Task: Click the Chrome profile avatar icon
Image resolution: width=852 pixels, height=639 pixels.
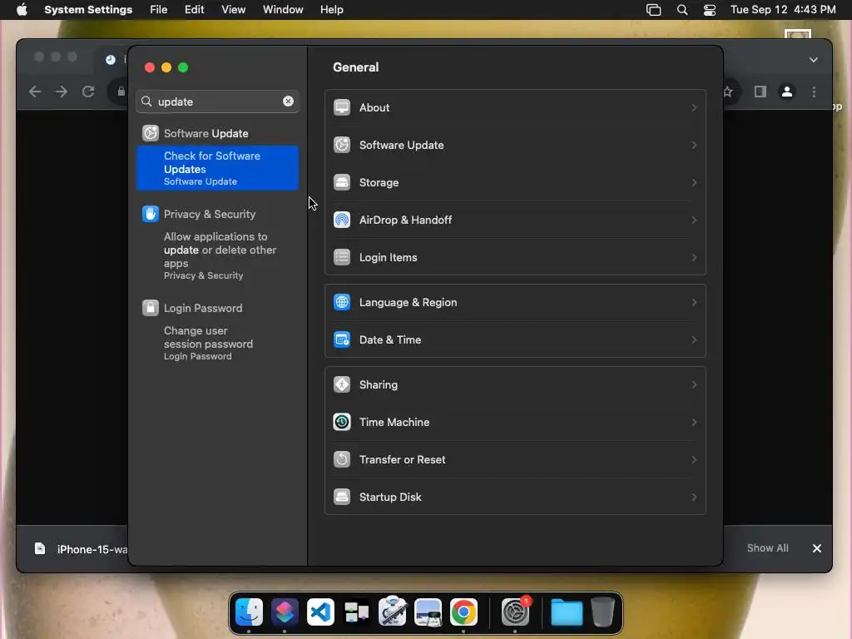Action: pyautogui.click(x=787, y=92)
